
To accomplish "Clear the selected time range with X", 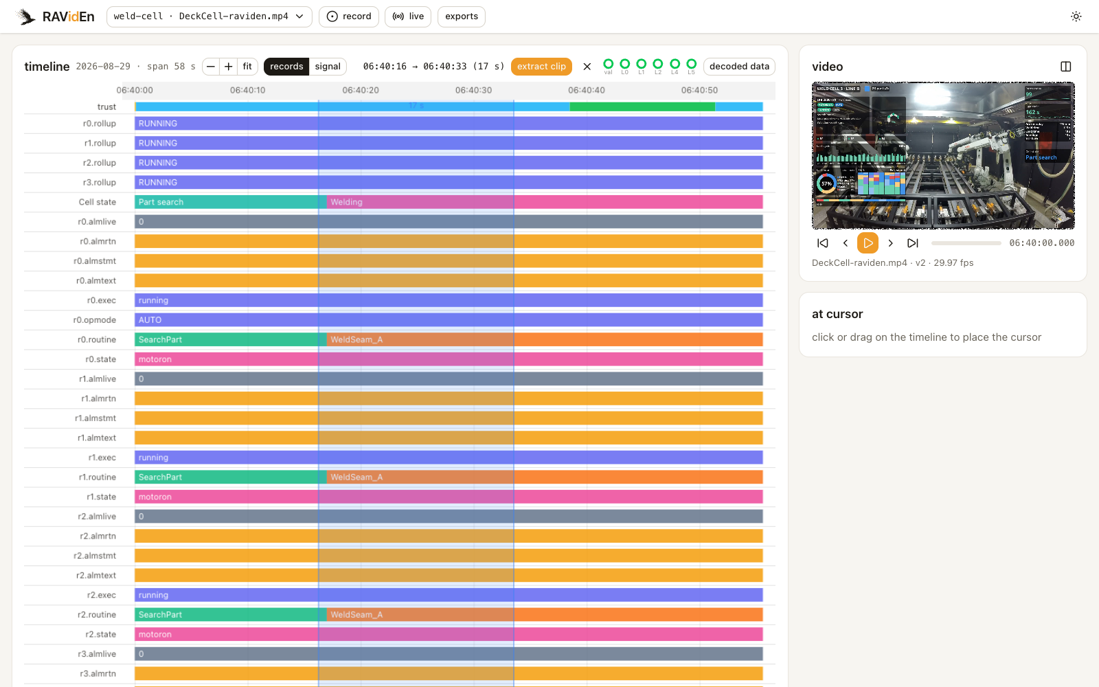I will [x=587, y=67].
